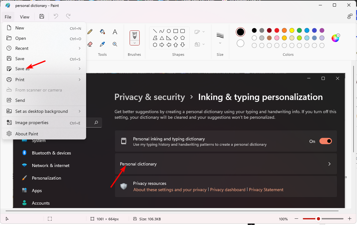This screenshot has width=357, height=225.
Task: Click the Save icon in the title toolbar
Action: [42, 16]
